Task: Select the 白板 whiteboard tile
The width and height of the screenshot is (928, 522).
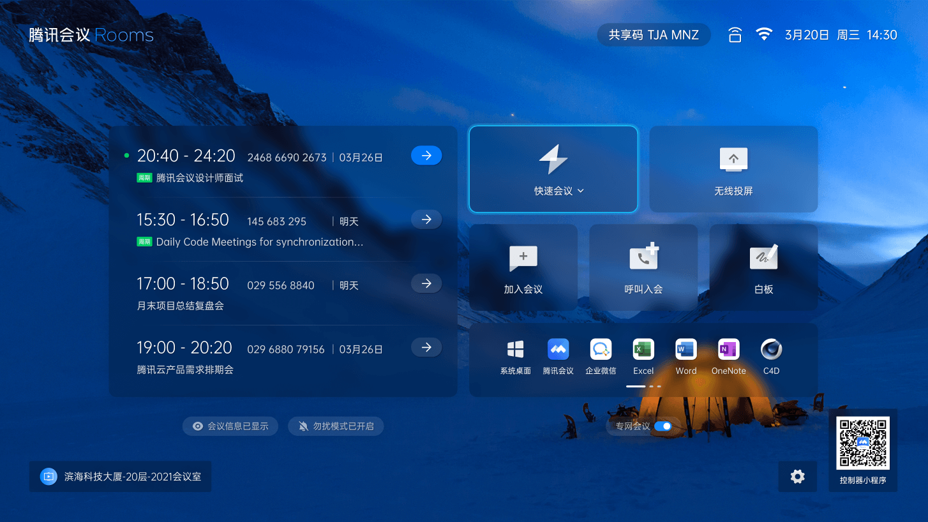Action: [763, 267]
